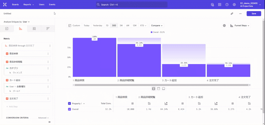Open the Advanced conversion criteria dropdown
The width and height of the screenshot is (265, 125).
[43, 118]
